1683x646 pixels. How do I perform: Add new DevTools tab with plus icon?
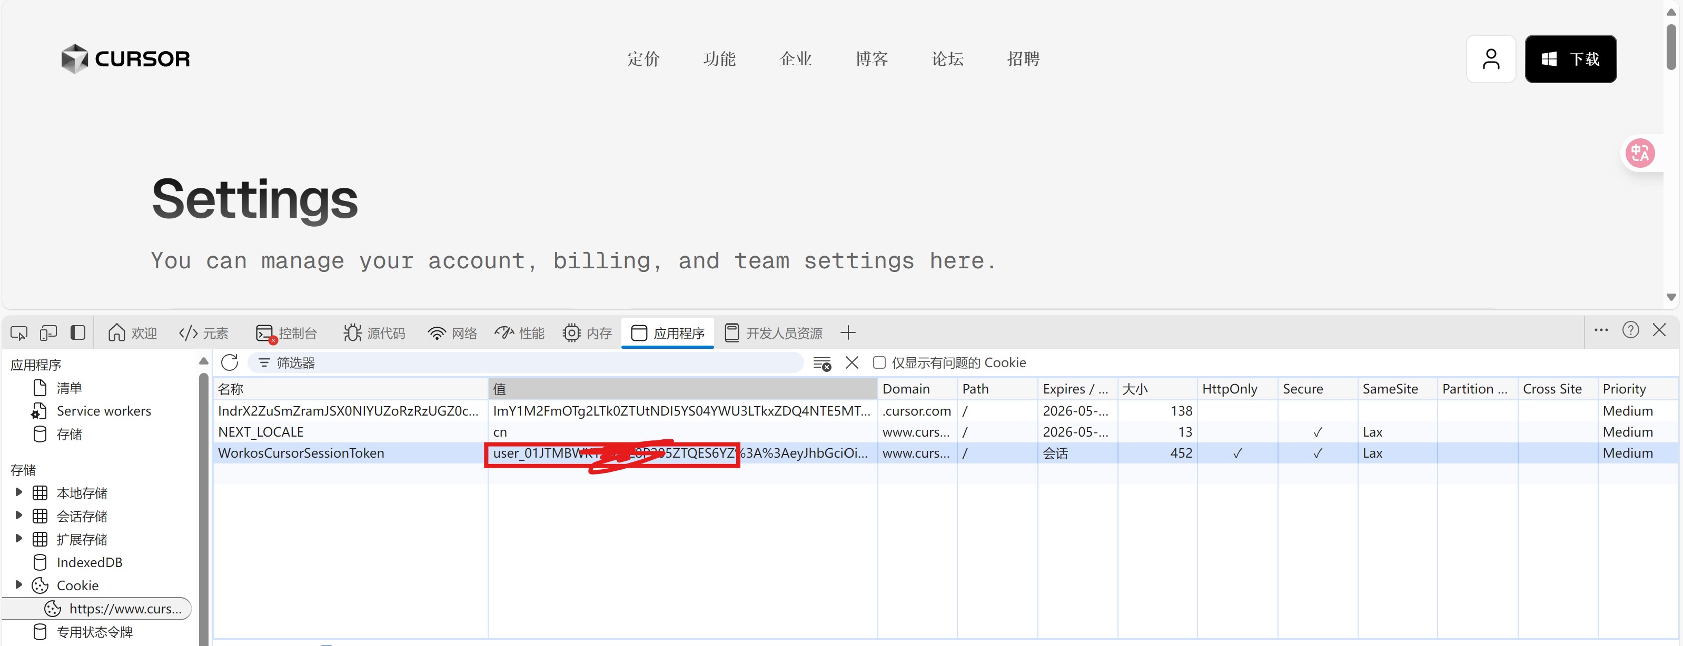click(x=848, y=334)
